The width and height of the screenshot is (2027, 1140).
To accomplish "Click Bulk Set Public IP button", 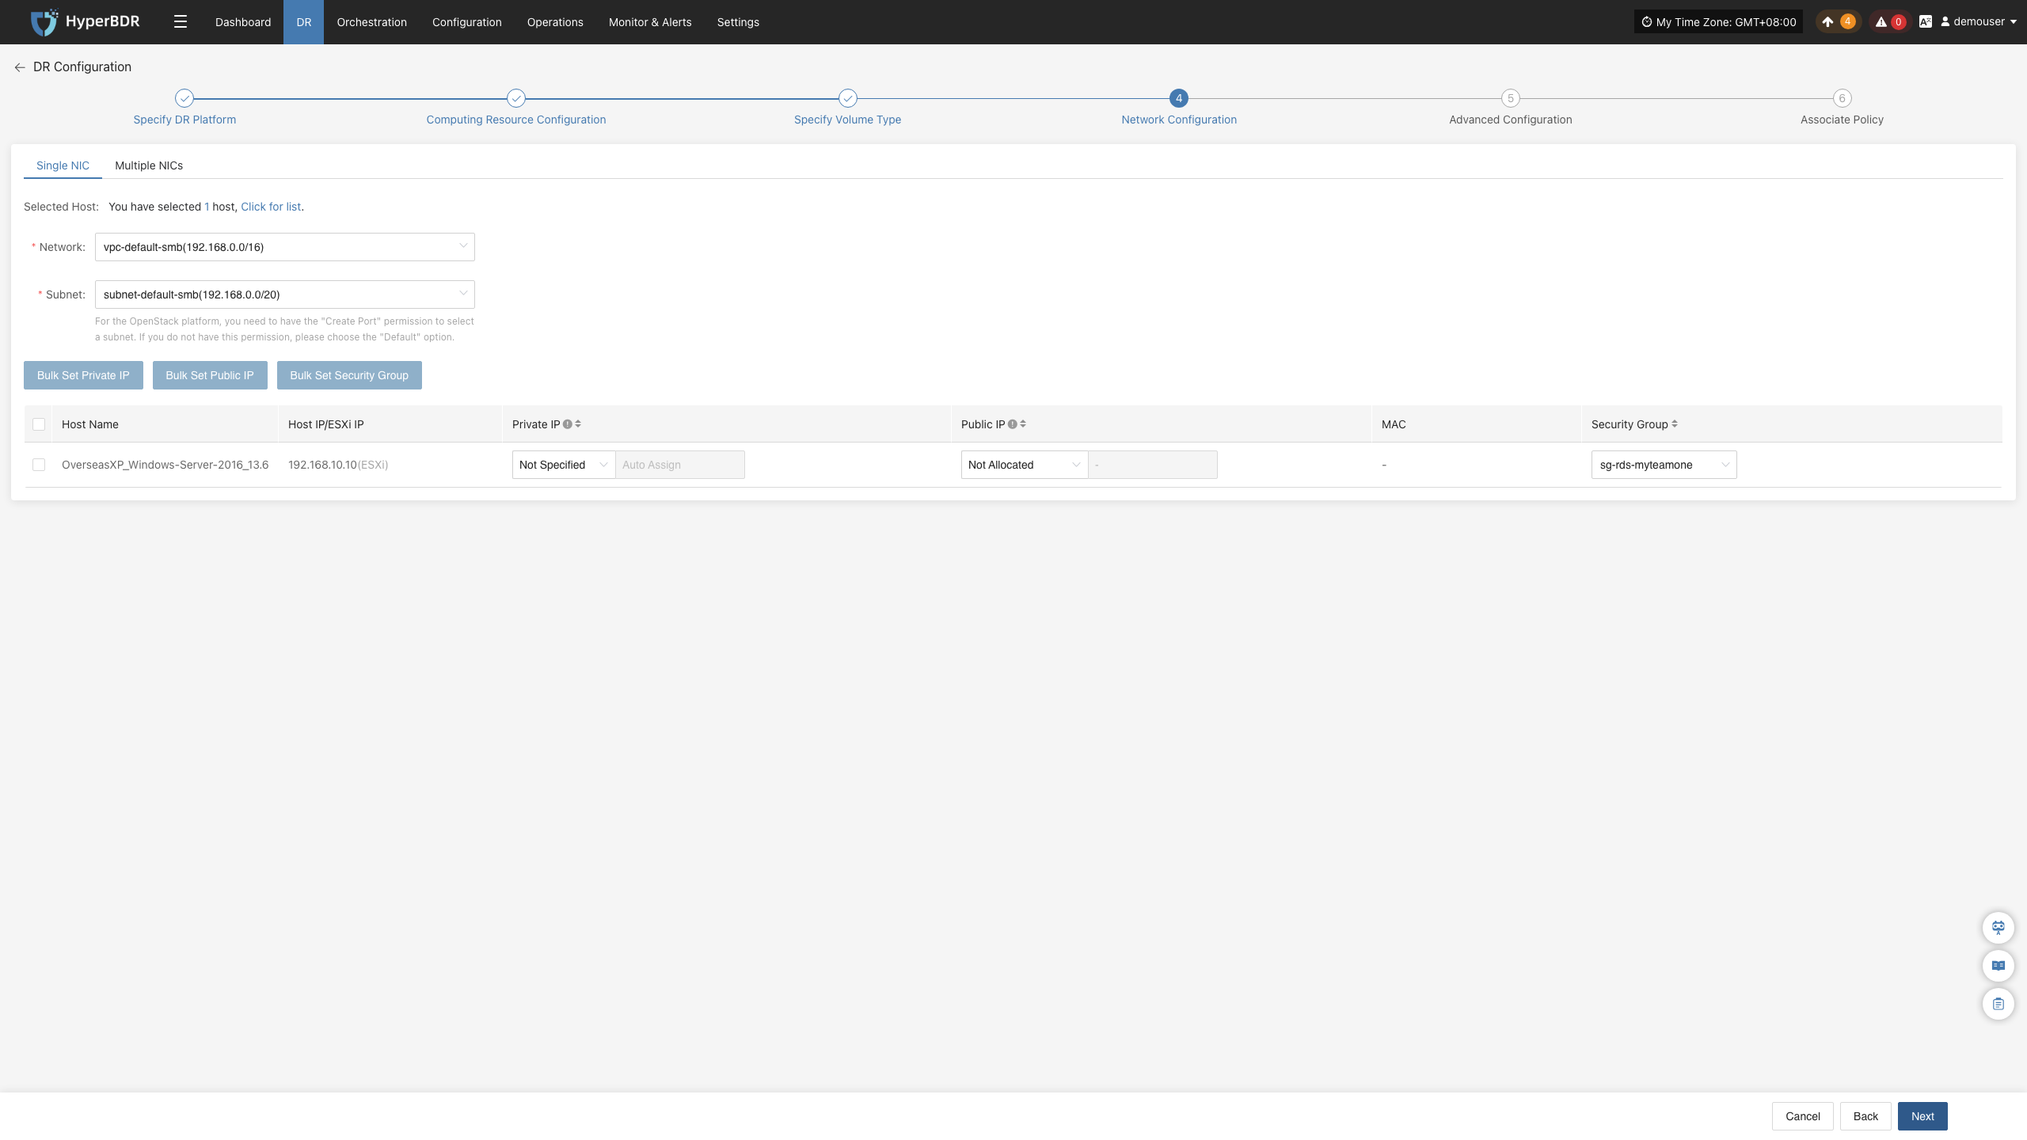I will coord(210,375).
